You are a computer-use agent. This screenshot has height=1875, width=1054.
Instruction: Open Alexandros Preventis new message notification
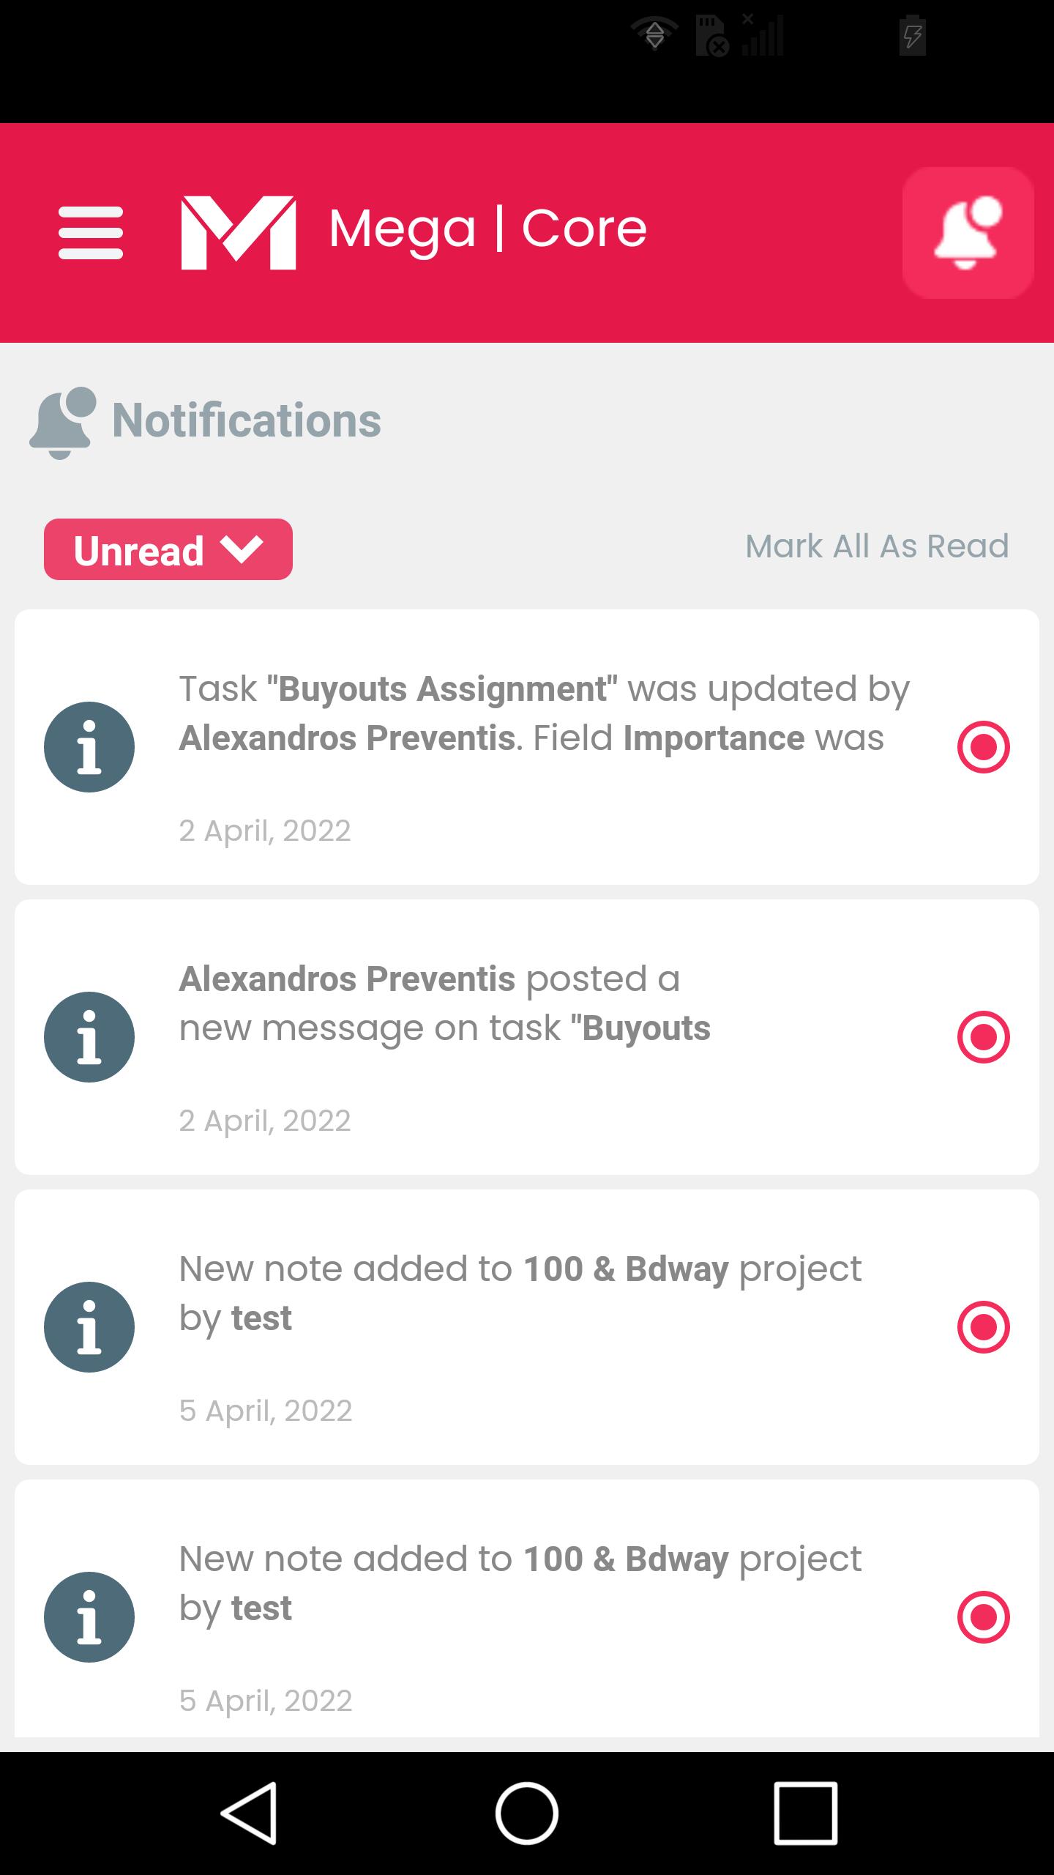tap(444, 1003)
